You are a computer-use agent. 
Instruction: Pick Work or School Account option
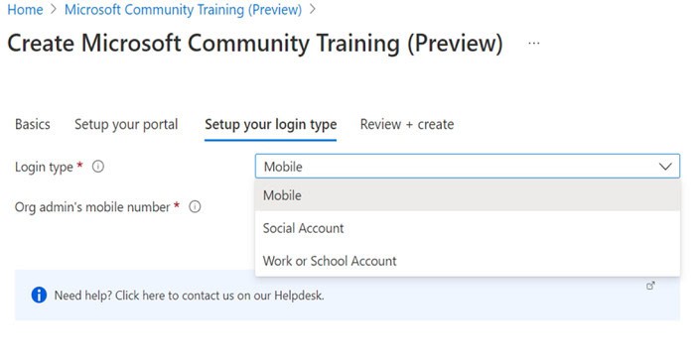click(x=468, y=261)
